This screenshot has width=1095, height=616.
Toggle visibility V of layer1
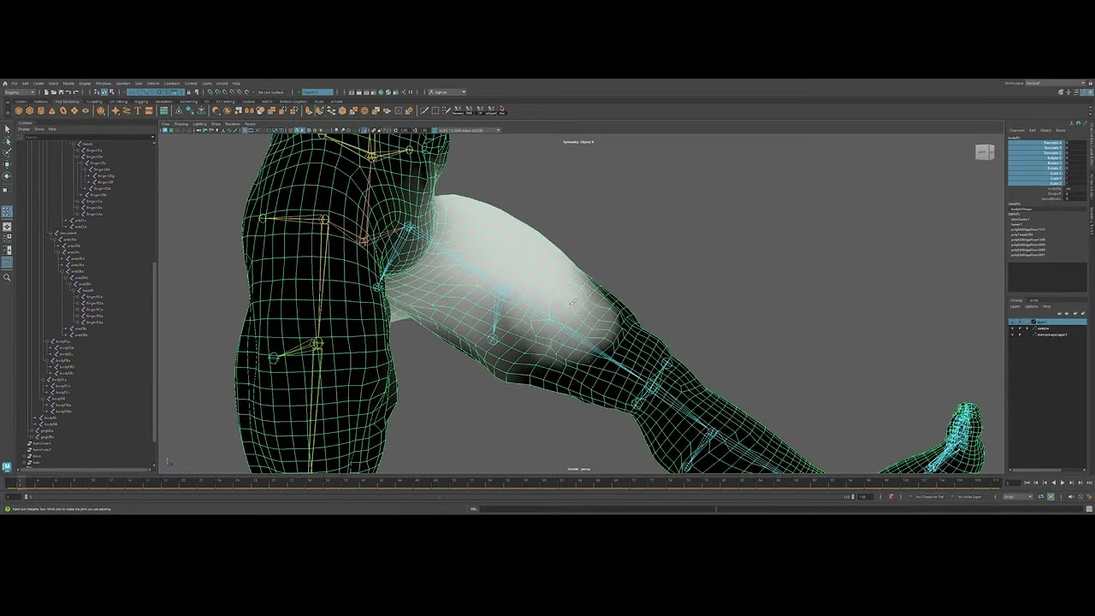(1012, 322)
